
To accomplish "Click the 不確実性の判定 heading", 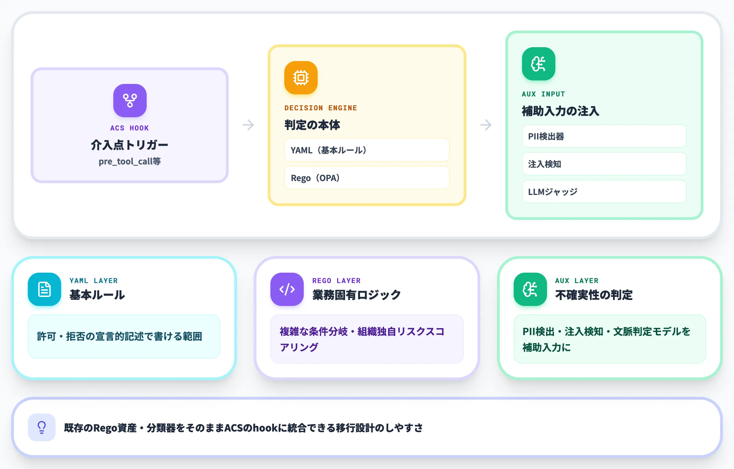I will coord(594,295).
